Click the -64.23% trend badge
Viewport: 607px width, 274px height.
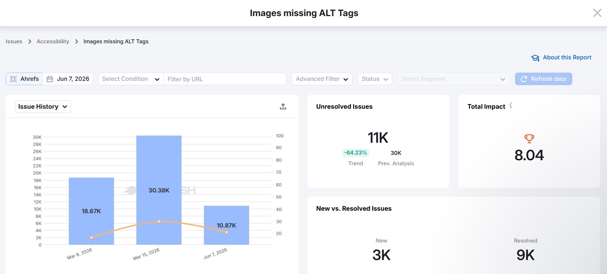355,153
